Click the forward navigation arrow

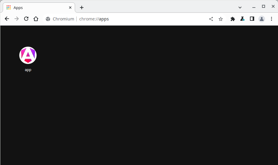tap(17, 19)
